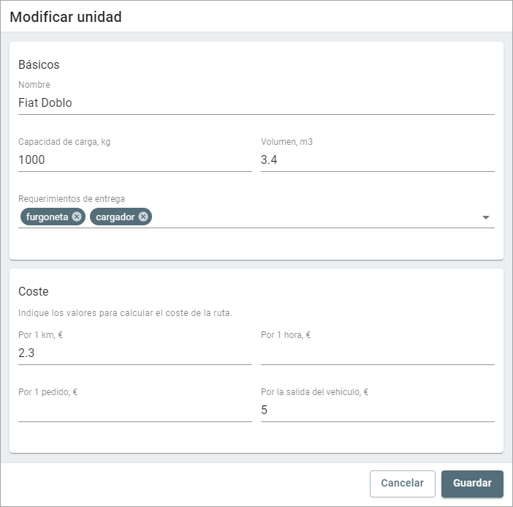Remove the furgoneta tag via its x icon
The image size is (513, 507).
point(77,217)
